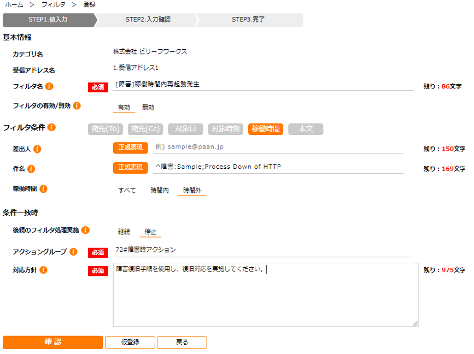Focus the 差出人 sender input field
Viewport: 474px width, 354px height.
pyautogui.click(x=278, y=147)
